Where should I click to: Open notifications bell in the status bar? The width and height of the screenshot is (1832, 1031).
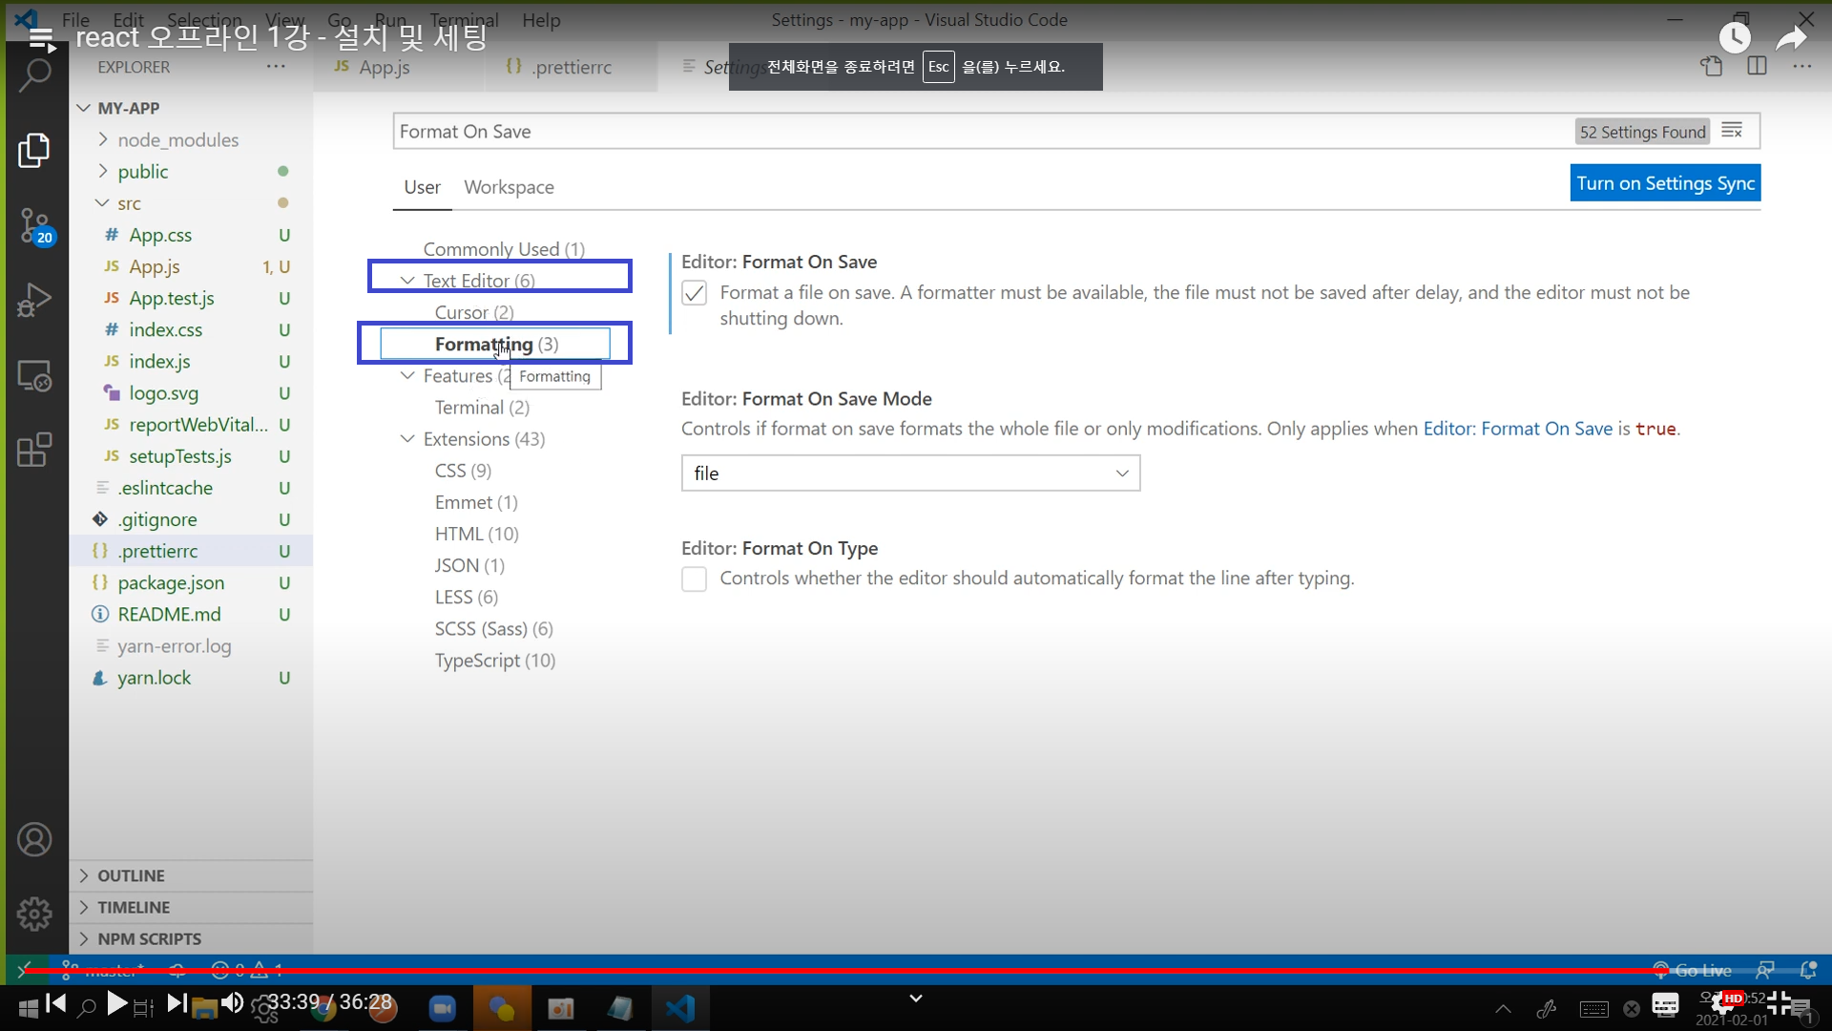[1807, 970]
